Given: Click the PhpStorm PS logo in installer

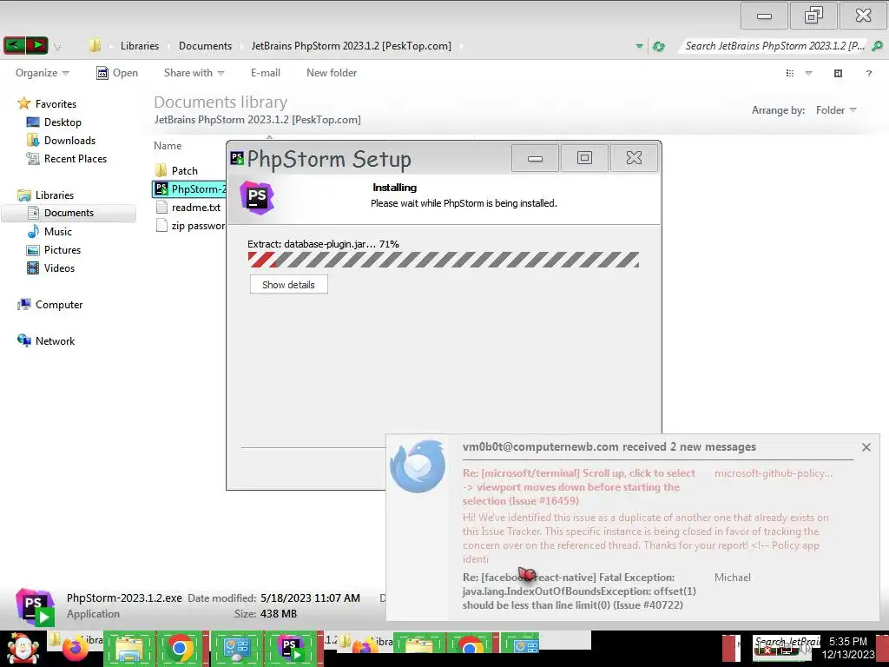Looking at the screenshot, I should click(257, 197).
